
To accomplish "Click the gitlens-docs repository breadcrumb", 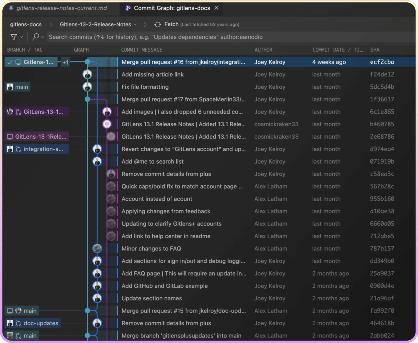I will (x=26, y=24).
